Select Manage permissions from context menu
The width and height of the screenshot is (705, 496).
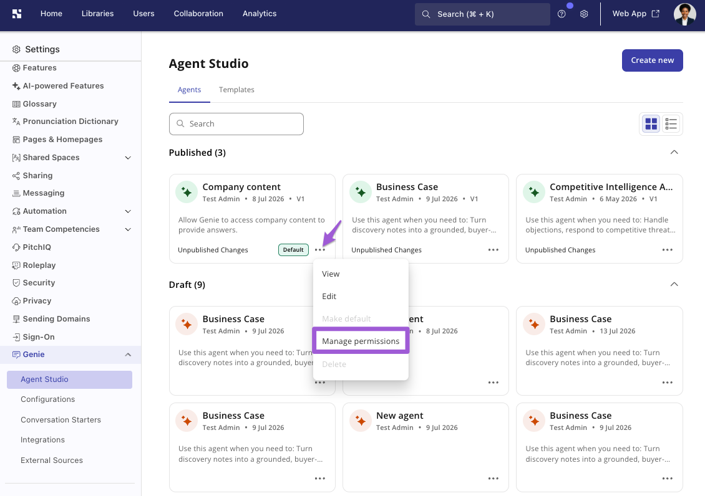361,341
